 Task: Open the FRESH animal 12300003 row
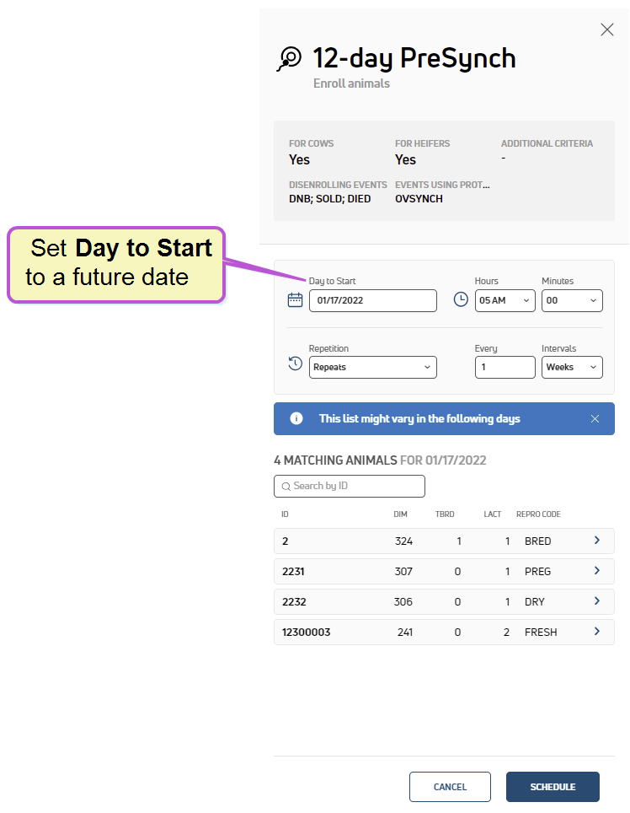tap(444, 632)
